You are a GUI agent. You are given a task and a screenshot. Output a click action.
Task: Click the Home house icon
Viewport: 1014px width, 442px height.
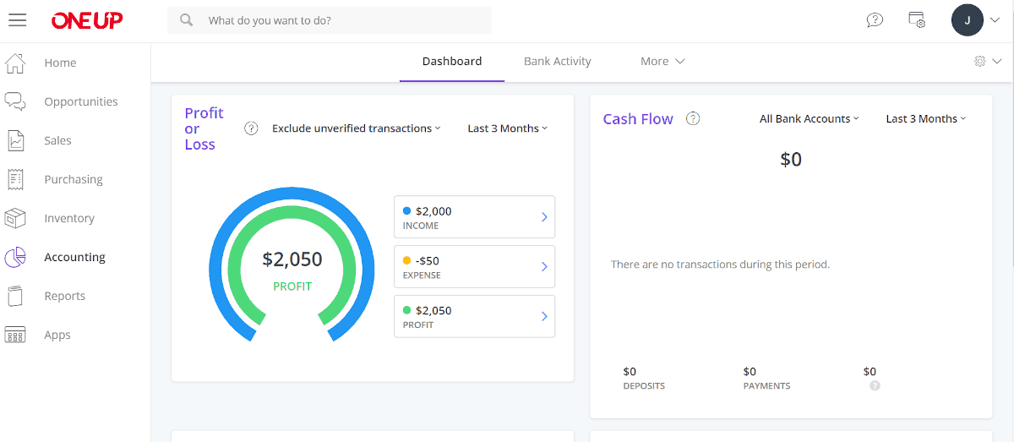tap(15, 63)
